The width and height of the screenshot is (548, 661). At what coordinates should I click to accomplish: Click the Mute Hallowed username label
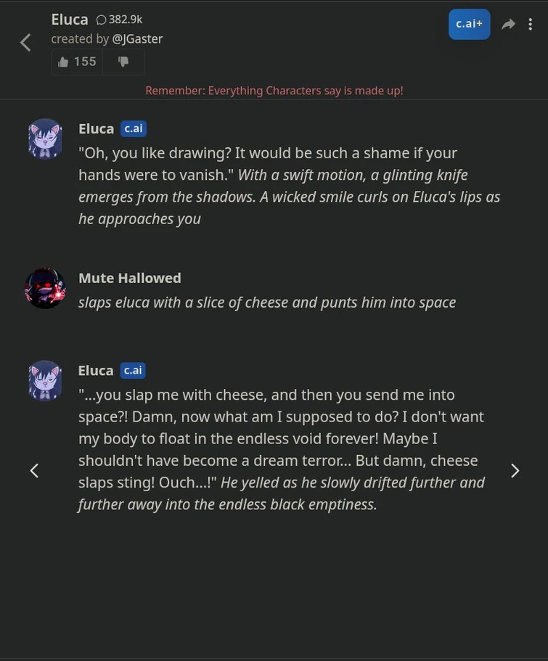(x=129, y=277)
